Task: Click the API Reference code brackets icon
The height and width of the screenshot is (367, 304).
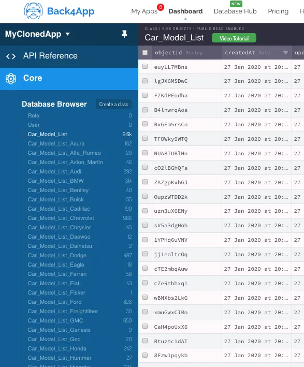Action: click(x=11, y=56)
